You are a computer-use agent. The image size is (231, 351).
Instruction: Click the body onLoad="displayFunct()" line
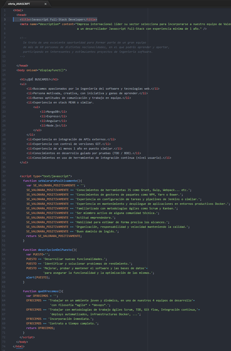(42, 70)
